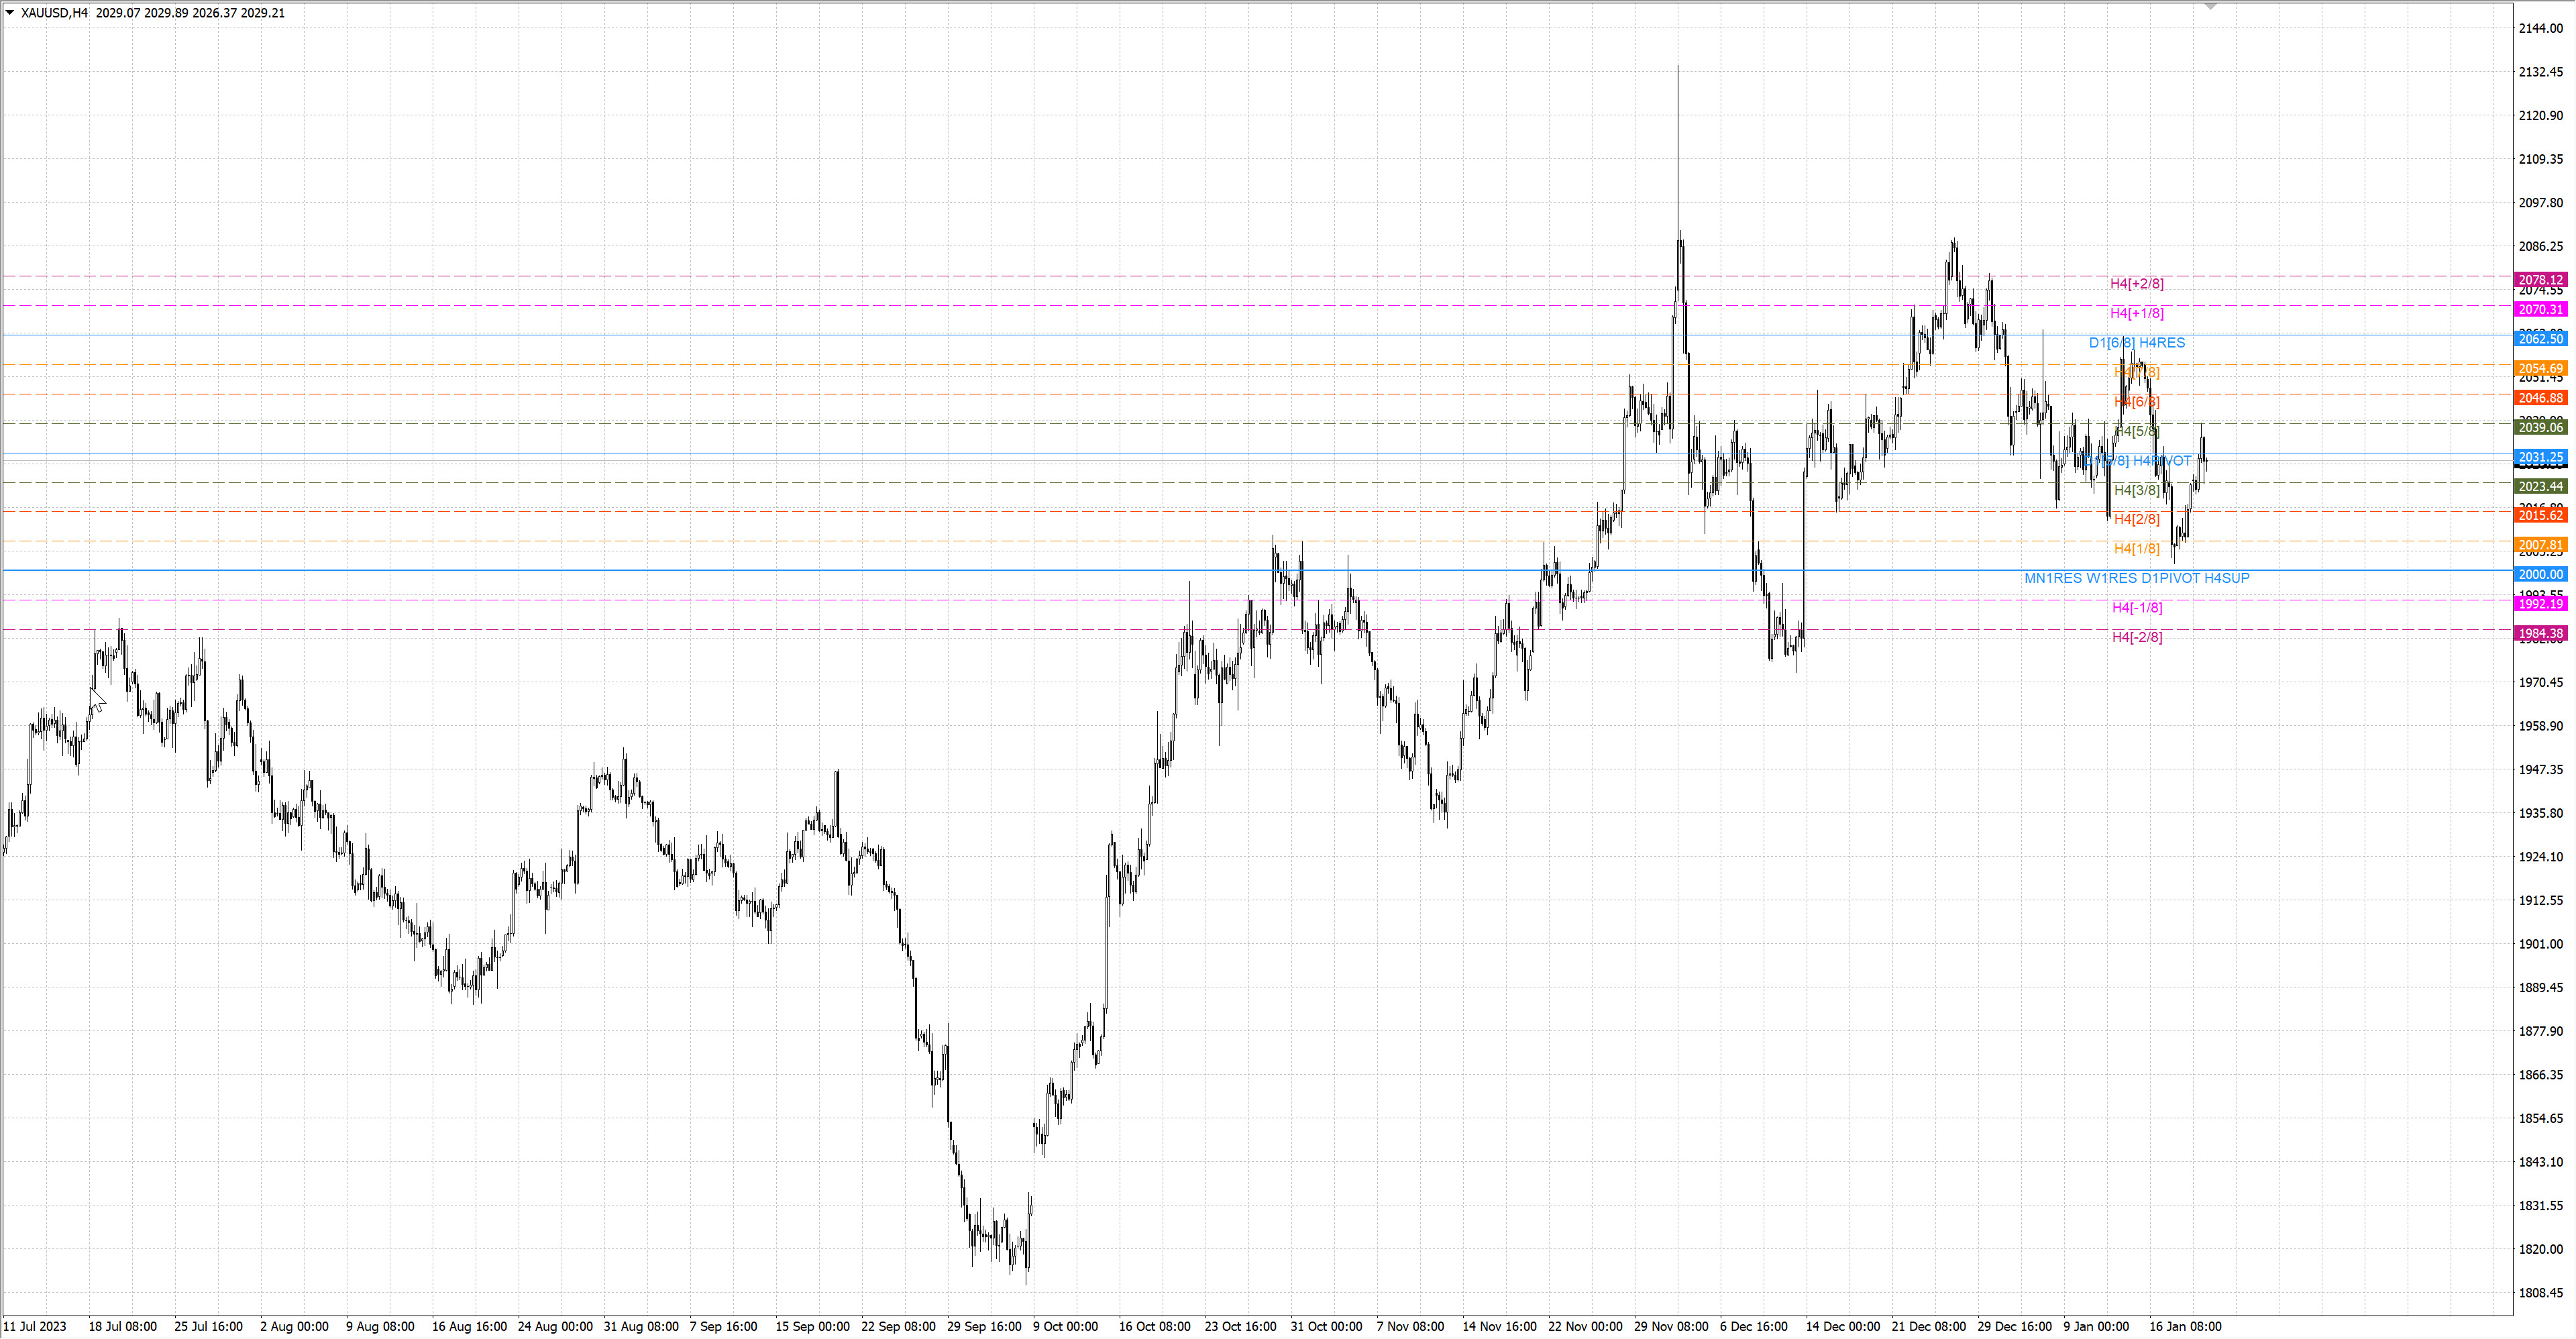This screenshot has width=2576, height=1339.
Task: Click MN1RES W1RES D1PIVOT H4SUP label
Action: point(2136,578)
